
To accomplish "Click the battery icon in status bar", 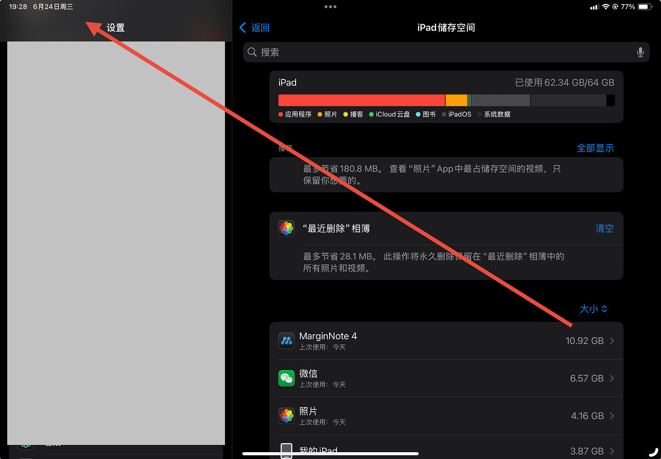I will pyautogui.click(x=645, y=7).
